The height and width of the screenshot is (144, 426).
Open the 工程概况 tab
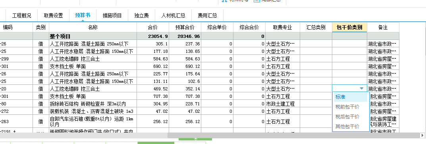click(22, 15)
